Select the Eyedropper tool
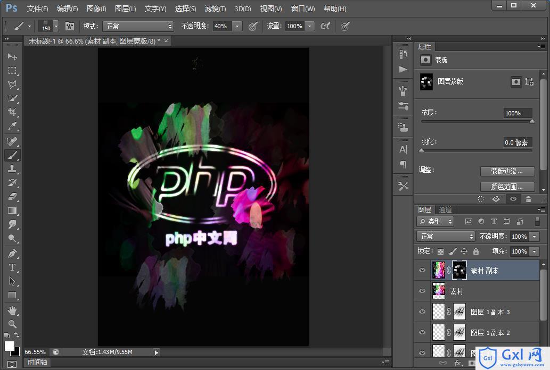550x370 pixels. point(12,126)
